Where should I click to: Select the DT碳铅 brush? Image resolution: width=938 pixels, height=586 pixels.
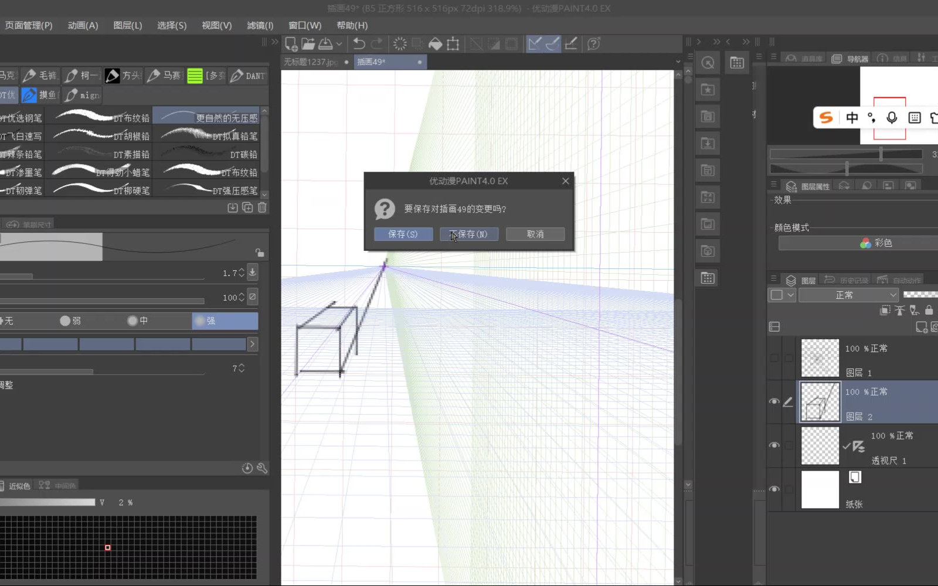207,154
